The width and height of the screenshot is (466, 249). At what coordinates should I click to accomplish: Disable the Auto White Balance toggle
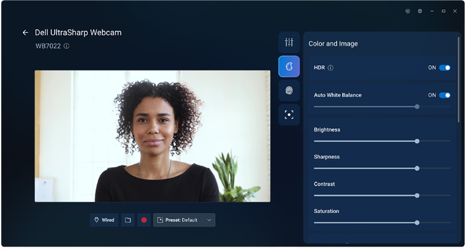445,95
